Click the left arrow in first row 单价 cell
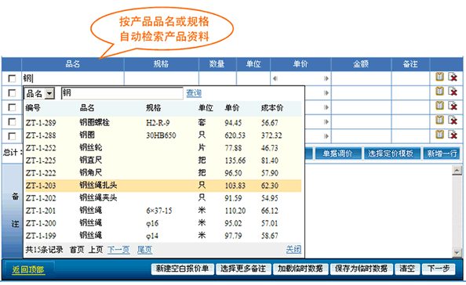The width and height of the screenshot is (466, 285). pos(275,78)
